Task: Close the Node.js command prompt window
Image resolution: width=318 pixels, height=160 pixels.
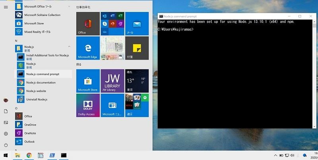Action: [311, 16]
